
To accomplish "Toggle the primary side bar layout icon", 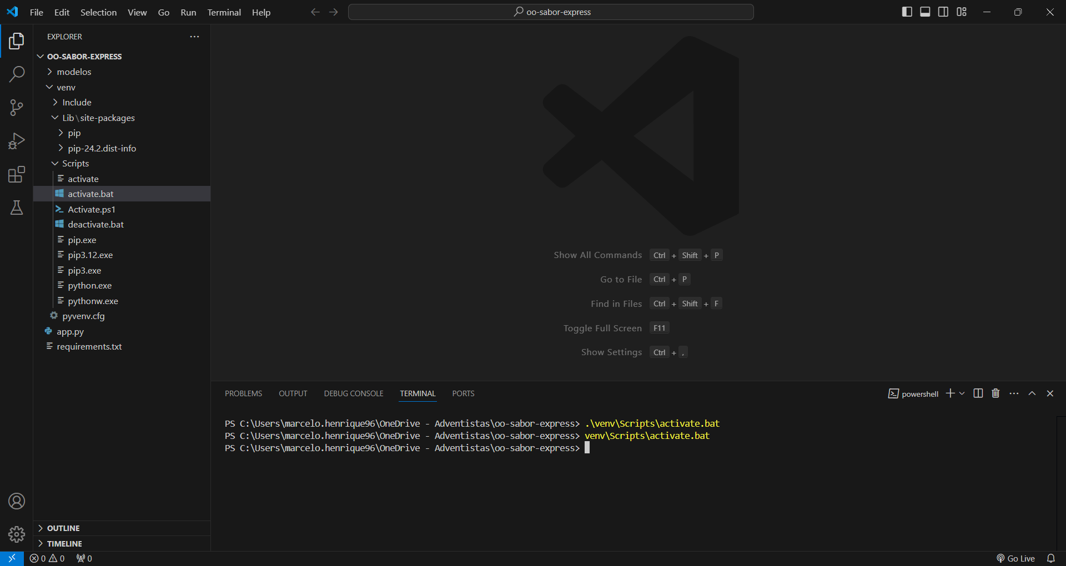I will (x=907, y=12).
